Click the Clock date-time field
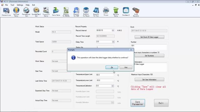Image resolution: width=200 pixels, height=112 pixels. point(149,30)
